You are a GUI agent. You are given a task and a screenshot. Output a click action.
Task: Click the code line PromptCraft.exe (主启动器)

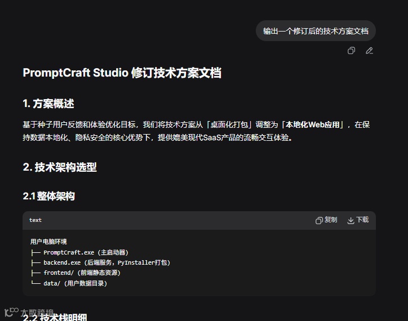coord(79,252)
